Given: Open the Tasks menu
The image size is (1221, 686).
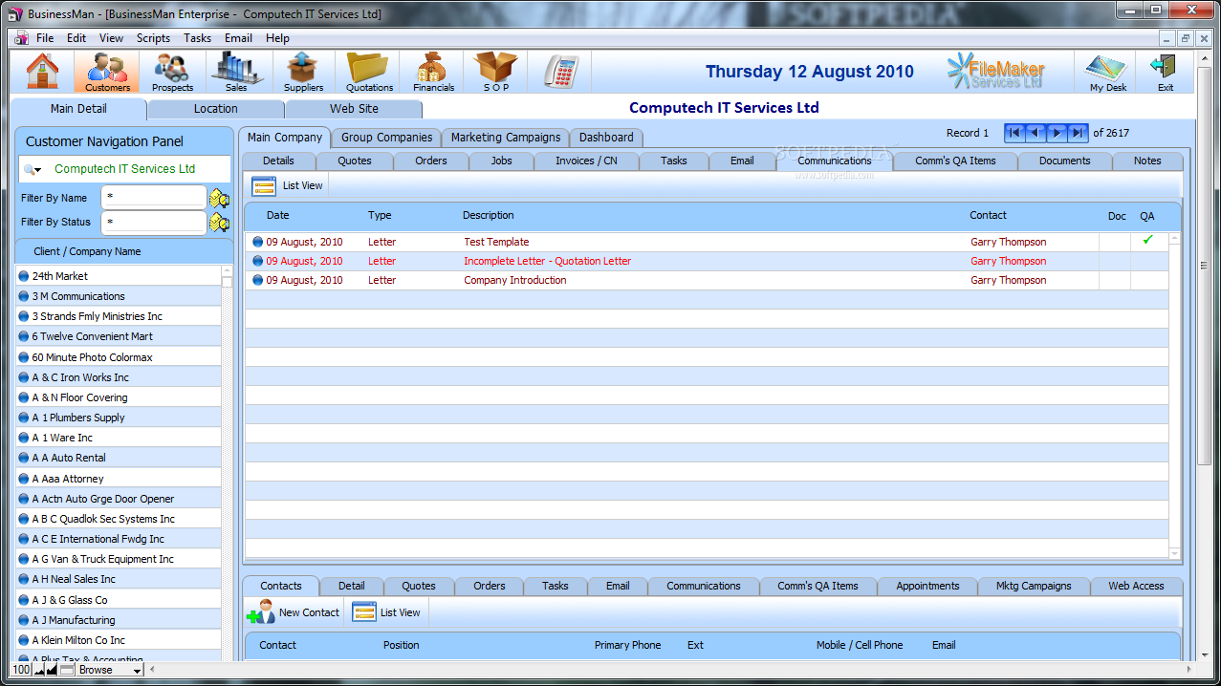Looking at the screenshot, I should [197, 38].
